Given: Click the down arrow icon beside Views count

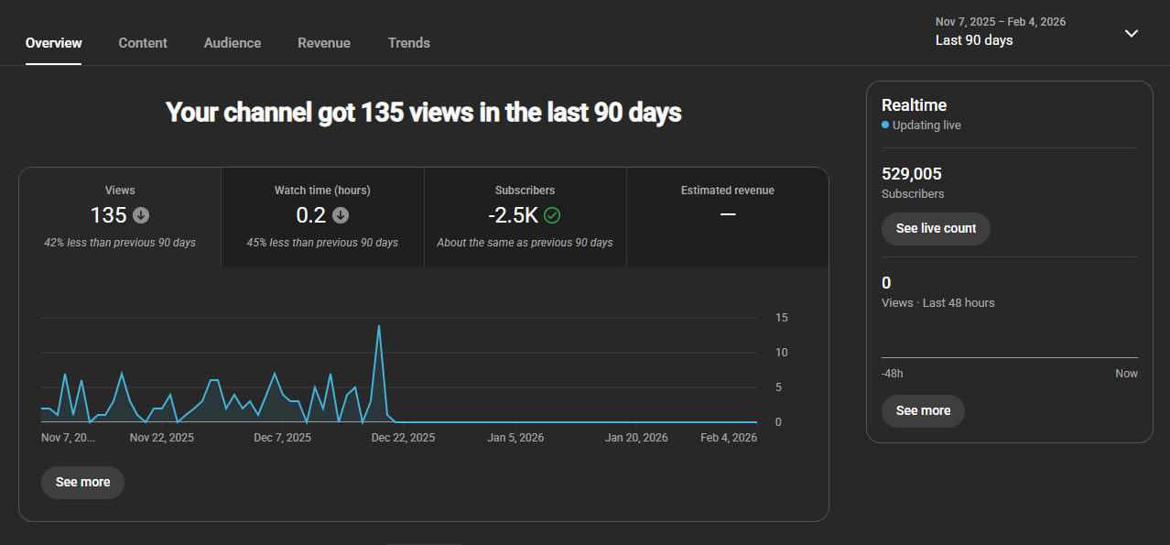Looking at the screenshot, I should [x=141, y=215].
